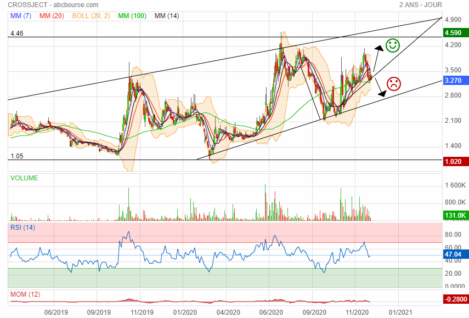Click the 80.00 RSI axis label
469x318 pixels.
click(453, 235)
